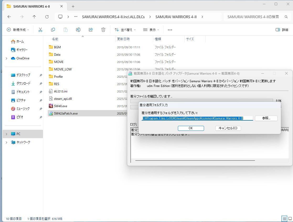The image size is (293, 222).
Task: Click the Delete trash icon
Action: coord(103,30)
